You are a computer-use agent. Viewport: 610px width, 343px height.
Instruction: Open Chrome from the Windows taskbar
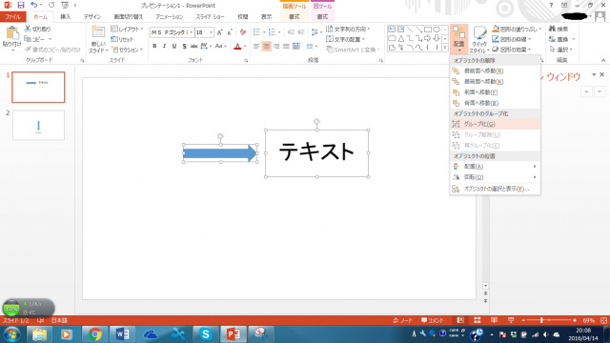pos(94,334)
